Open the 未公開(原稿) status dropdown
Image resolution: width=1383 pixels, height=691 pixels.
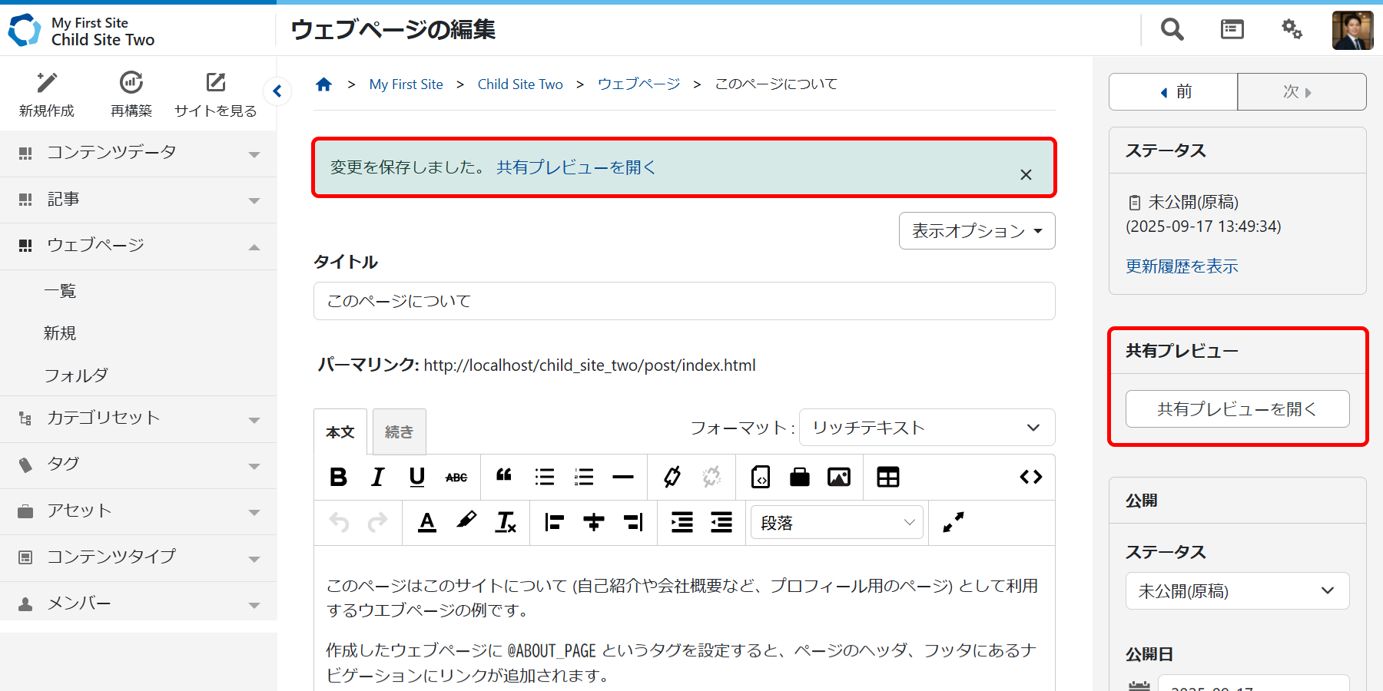[1237, 591]
